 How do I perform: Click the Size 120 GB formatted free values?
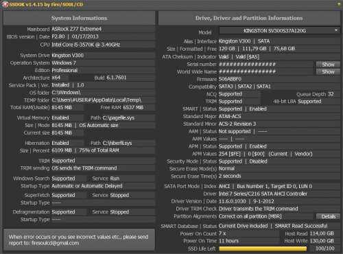(x=257, y=49)
